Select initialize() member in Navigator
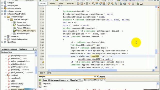The height and width of the screenshot is (90, 160). [x=14, y=75]
